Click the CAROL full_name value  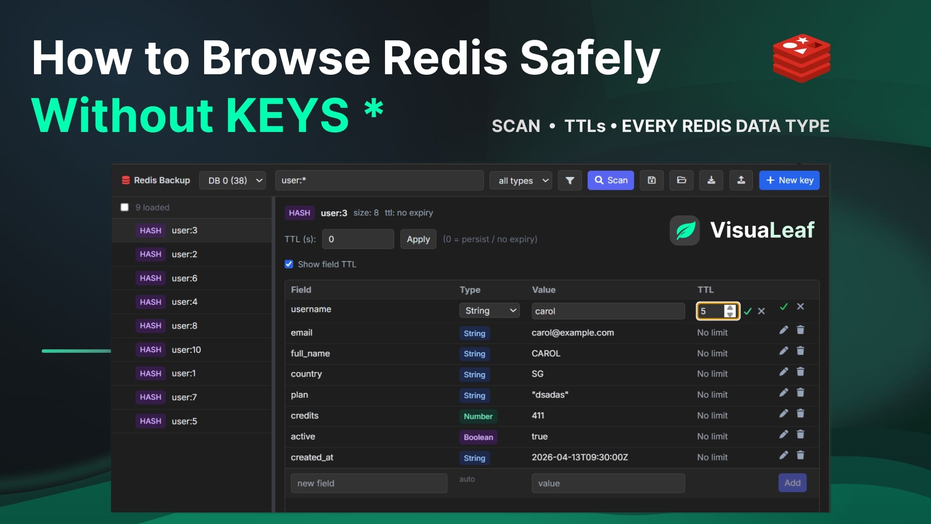coord(546,353)
